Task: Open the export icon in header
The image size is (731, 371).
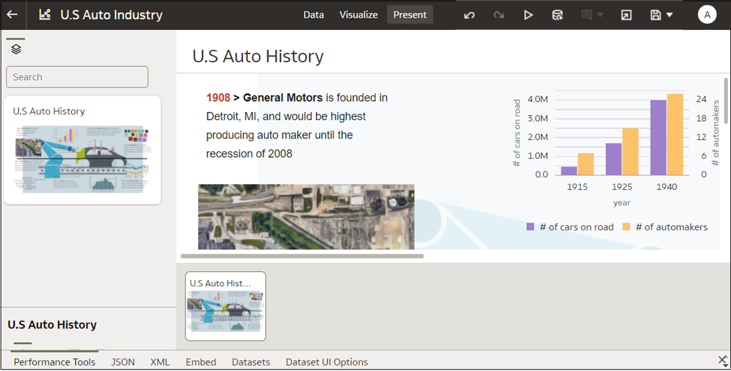Action: tap(626, 15)
